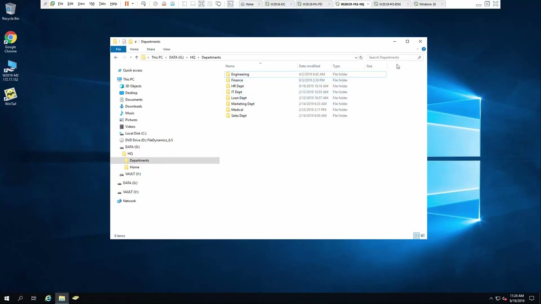
Task: Click the Properties quick access toolbar icon
Action: tap(124, 42)
